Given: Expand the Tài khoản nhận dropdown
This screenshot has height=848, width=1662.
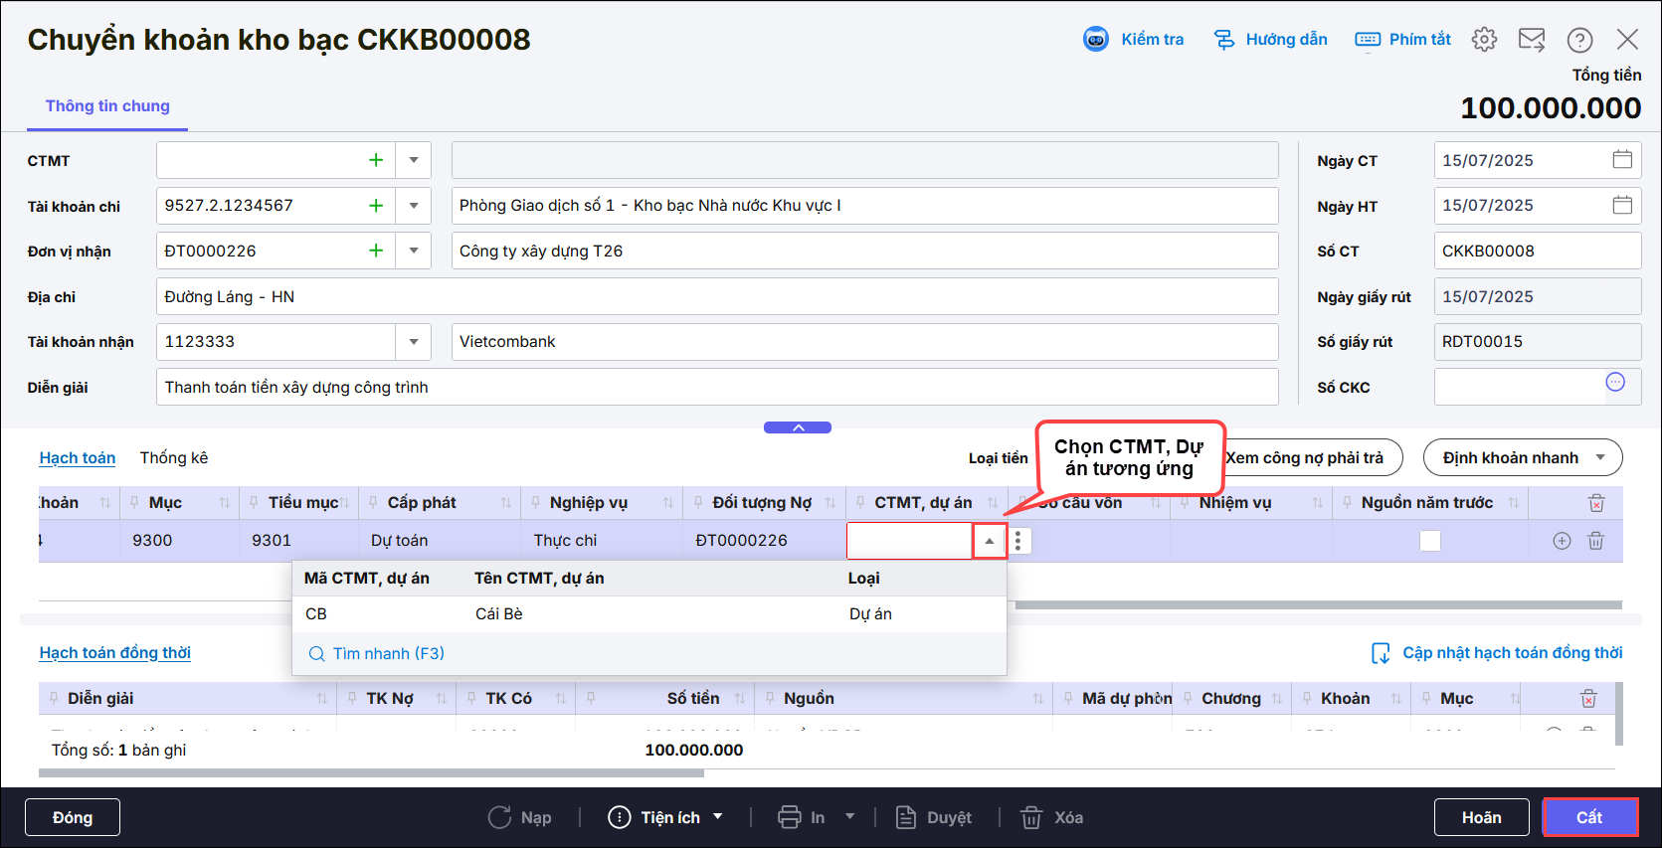Looking at the screenshot, I should click(413, 342).
